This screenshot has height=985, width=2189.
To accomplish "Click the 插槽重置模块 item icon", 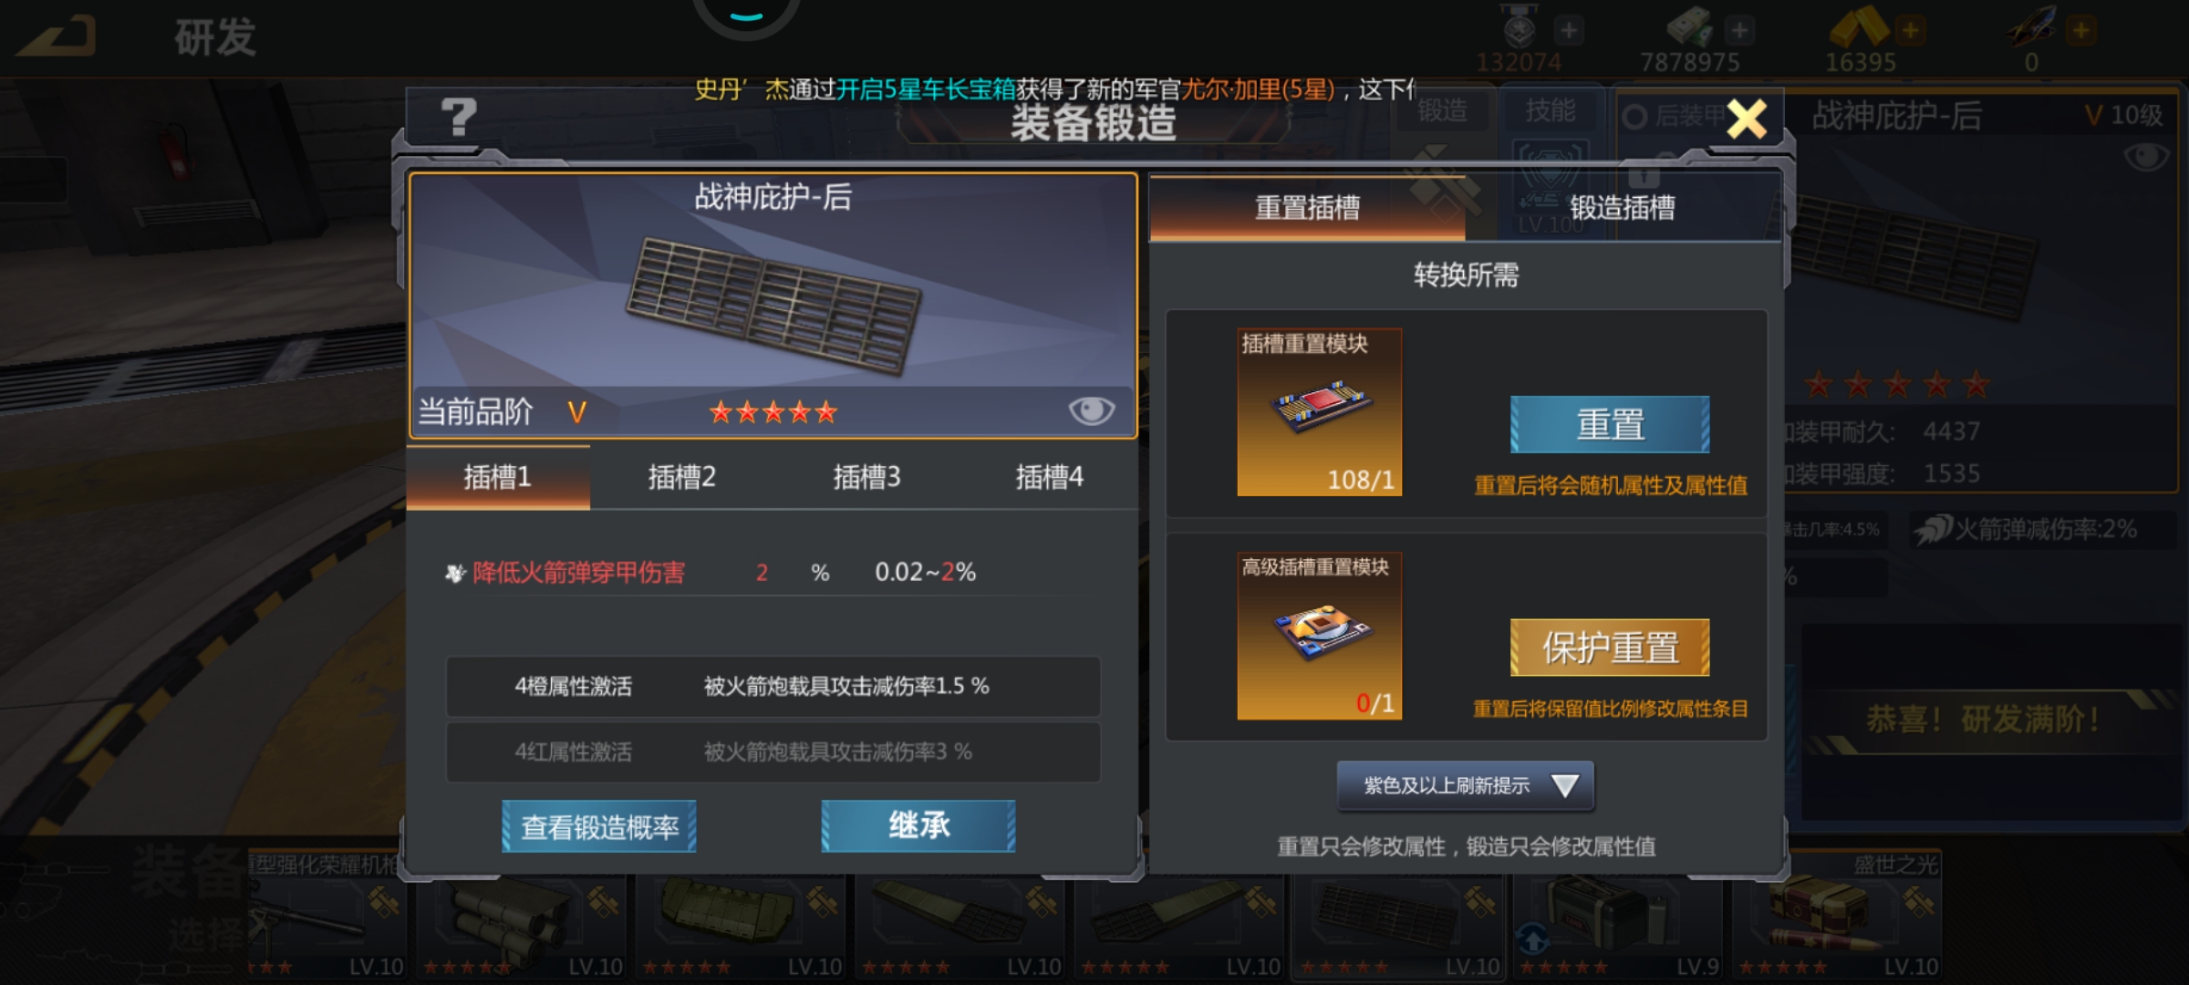I will [1319, 412].
